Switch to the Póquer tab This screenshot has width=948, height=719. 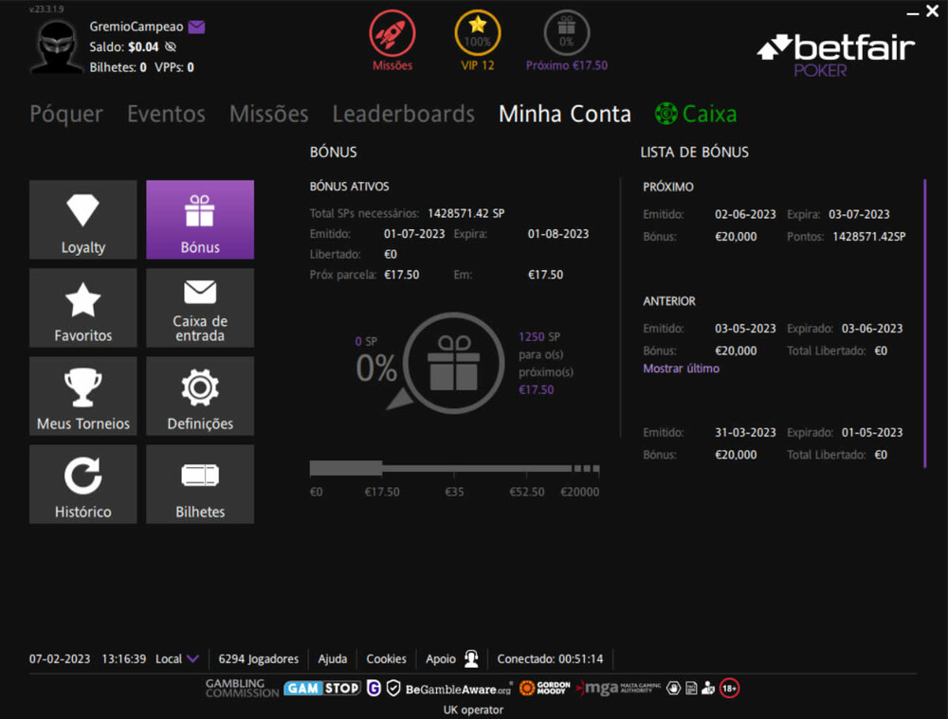point(66,114)
